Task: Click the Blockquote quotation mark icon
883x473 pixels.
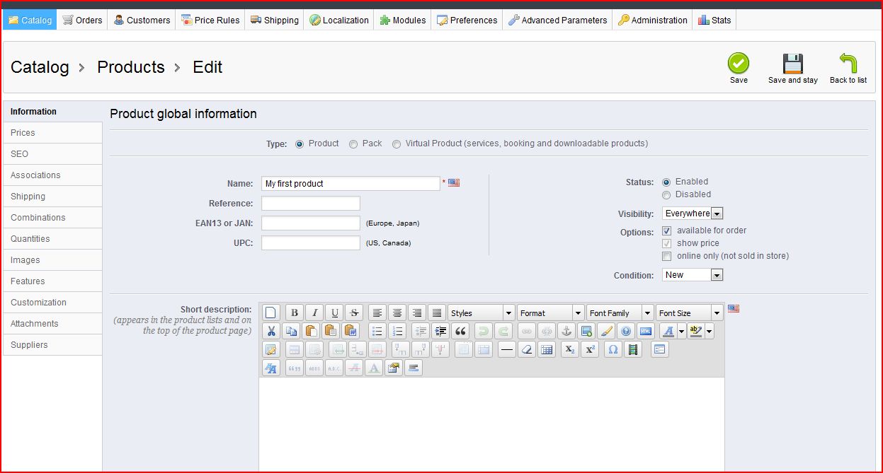Action: (460, 331)
